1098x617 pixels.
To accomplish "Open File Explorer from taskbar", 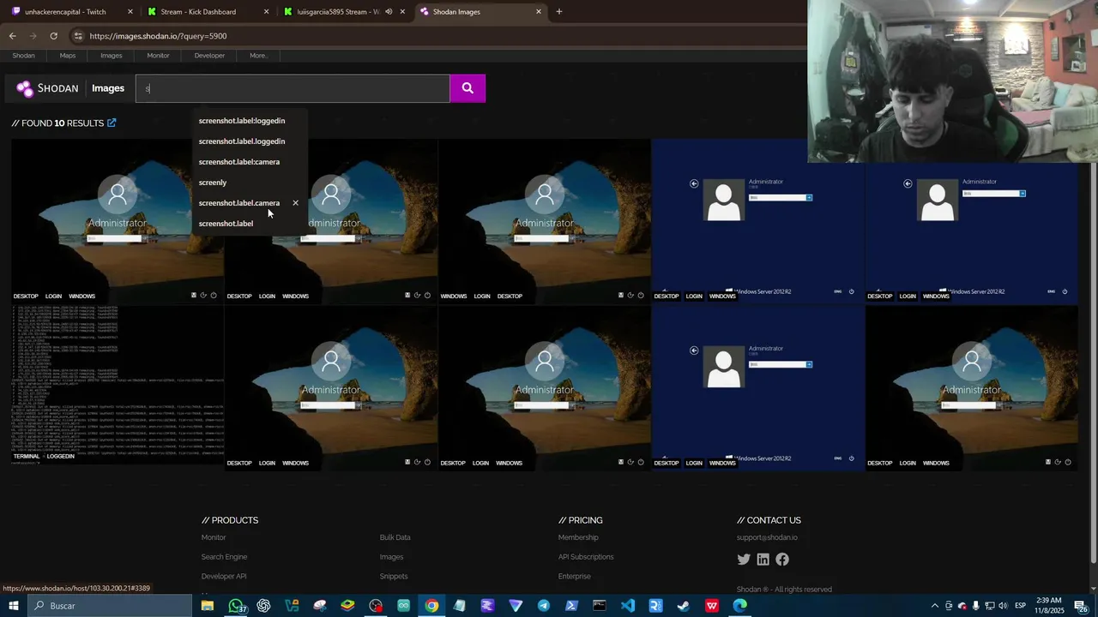I will coord(208,606).
